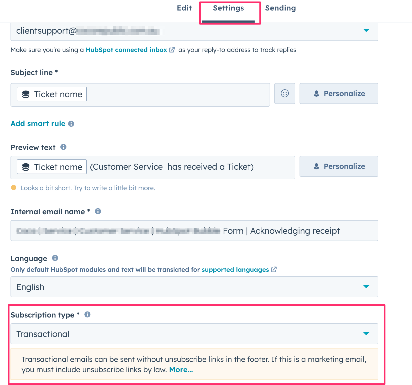Switch to the Edit tab
This screenshot has height=385, width=412.
click(184, 8)
